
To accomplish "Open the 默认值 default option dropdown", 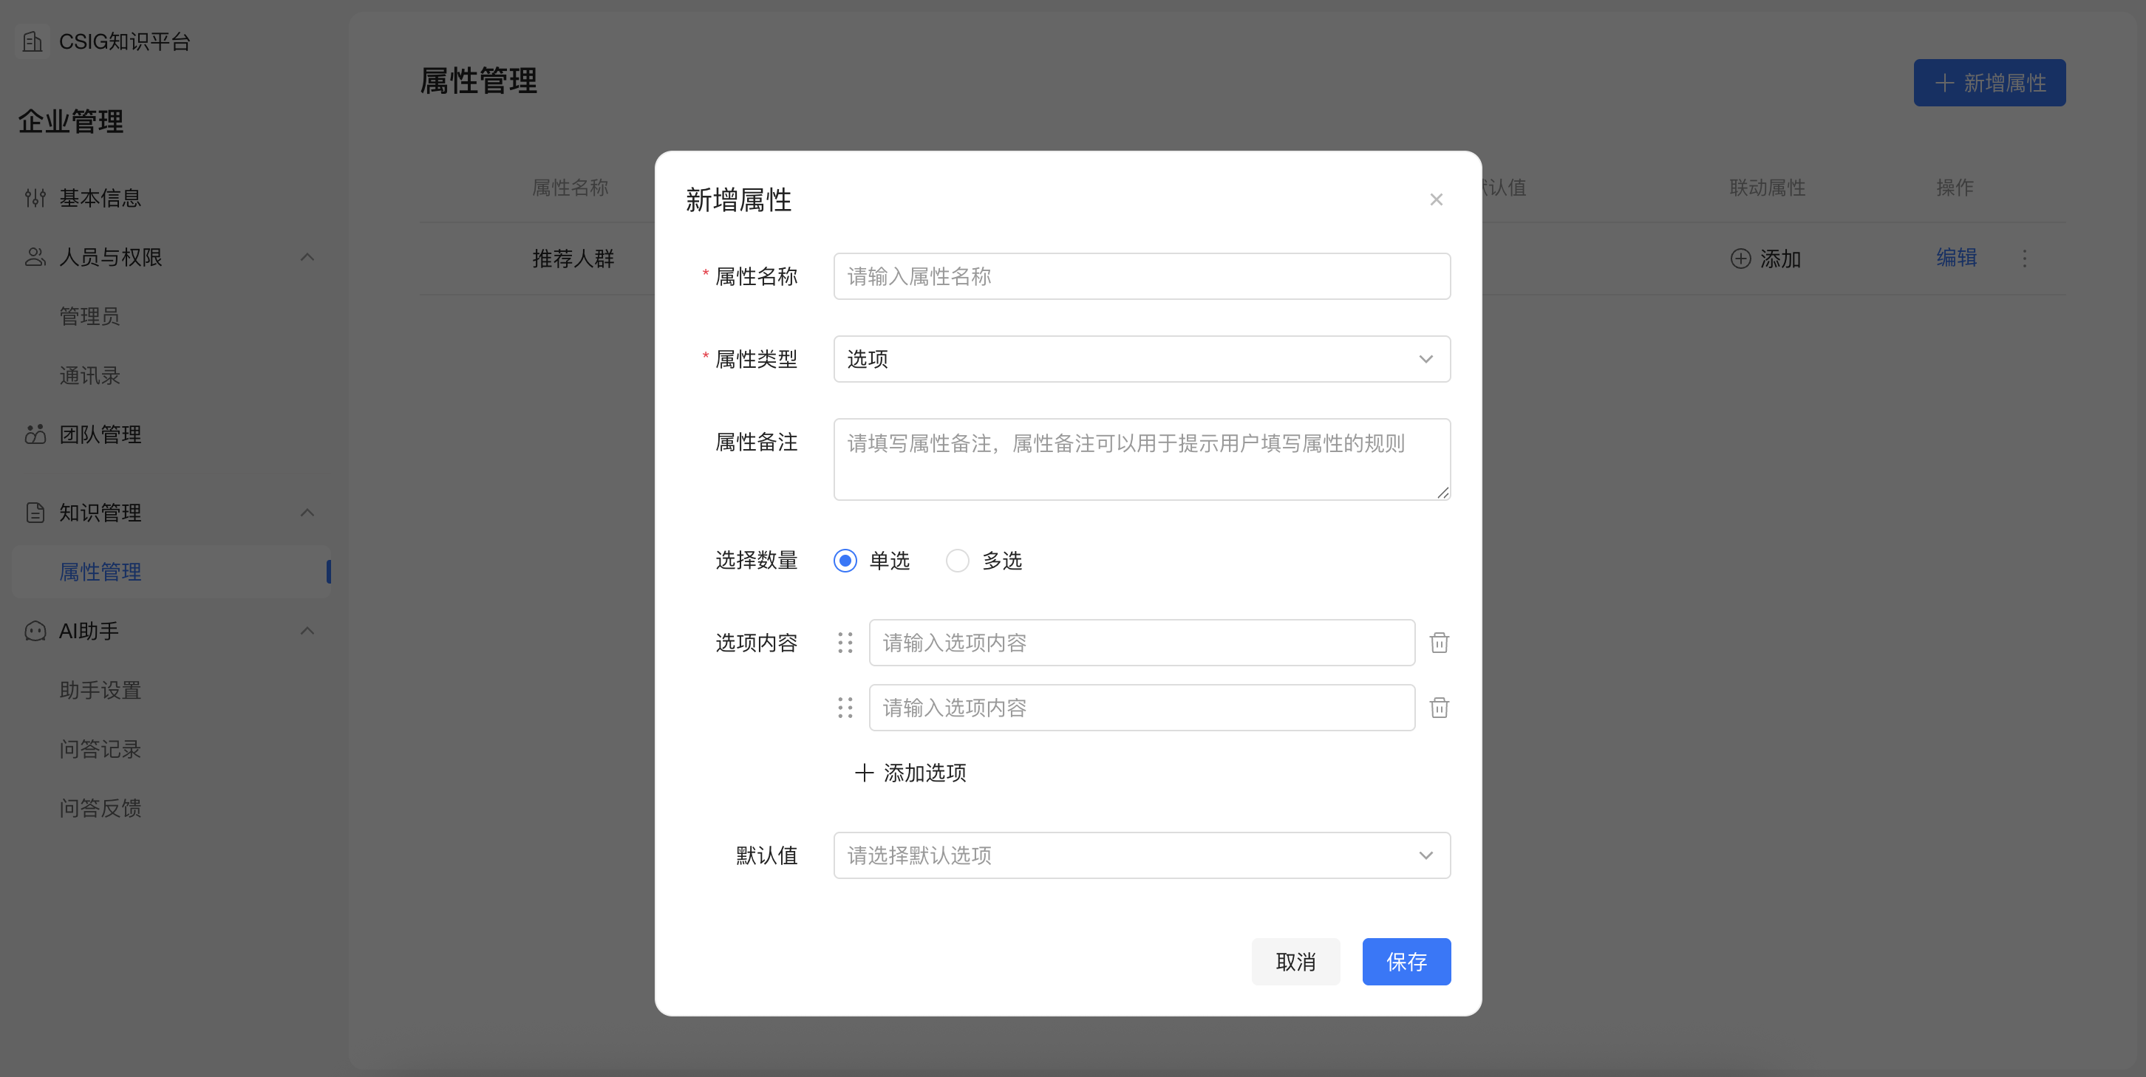I will 1141,855.
